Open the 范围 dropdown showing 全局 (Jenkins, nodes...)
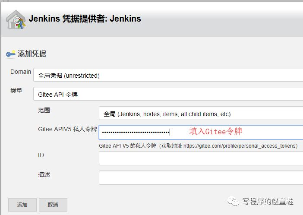 coord(201,113)
